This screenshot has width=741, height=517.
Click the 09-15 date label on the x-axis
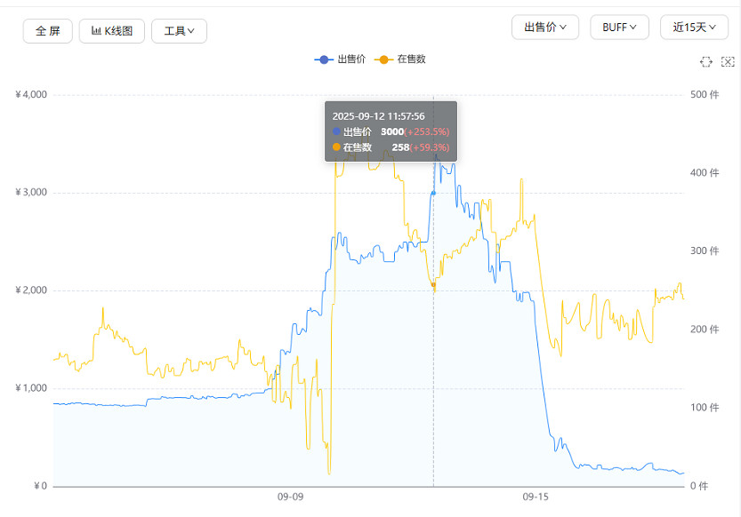[537, 496]
